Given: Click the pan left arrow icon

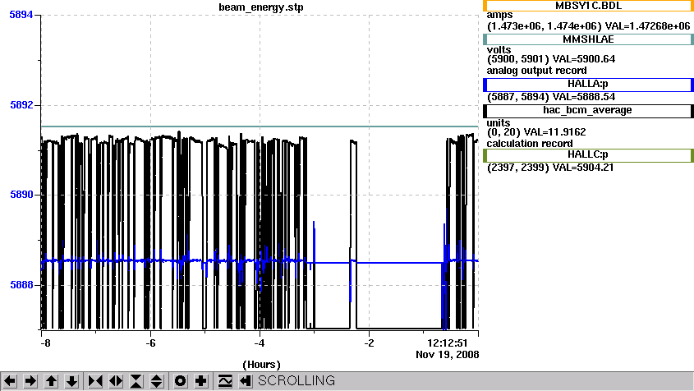Looking at the screenshot, I should click(x=10, y=381).
